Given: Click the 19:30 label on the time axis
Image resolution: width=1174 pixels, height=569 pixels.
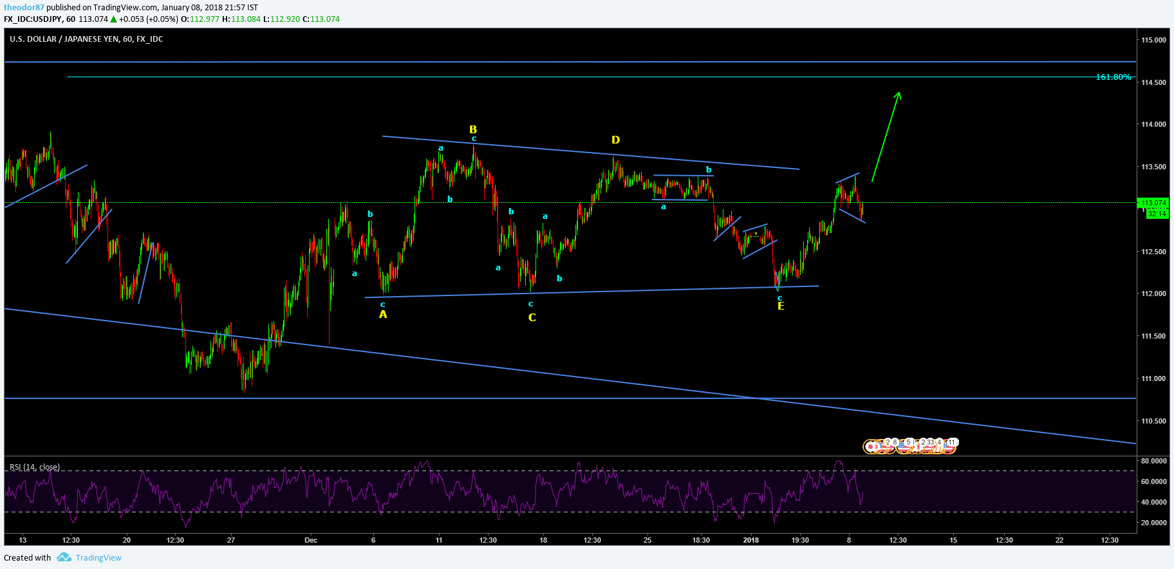Looking at the screenshot, I should click(x=800, y=540).
